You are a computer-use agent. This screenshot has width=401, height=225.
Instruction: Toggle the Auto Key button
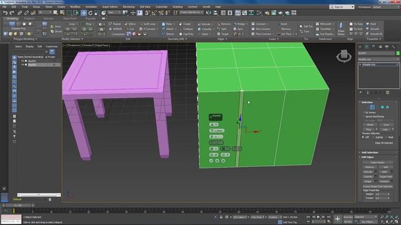(348, 217)
